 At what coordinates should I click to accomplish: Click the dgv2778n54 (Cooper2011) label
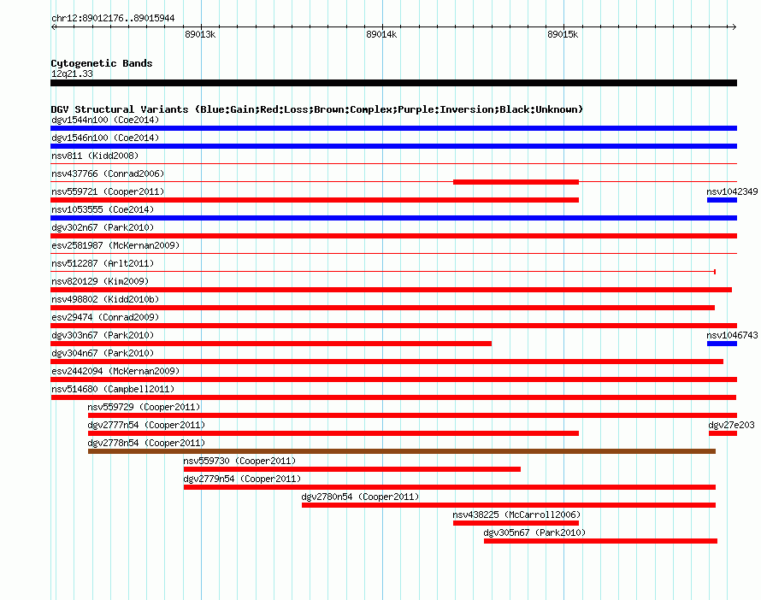(146, 443)
